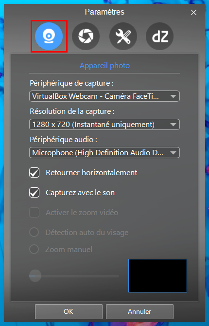The width and height of the screenshot is (209, 326).
Task: Select Détection auto du visage radio
Action: [x=34, y=232]
